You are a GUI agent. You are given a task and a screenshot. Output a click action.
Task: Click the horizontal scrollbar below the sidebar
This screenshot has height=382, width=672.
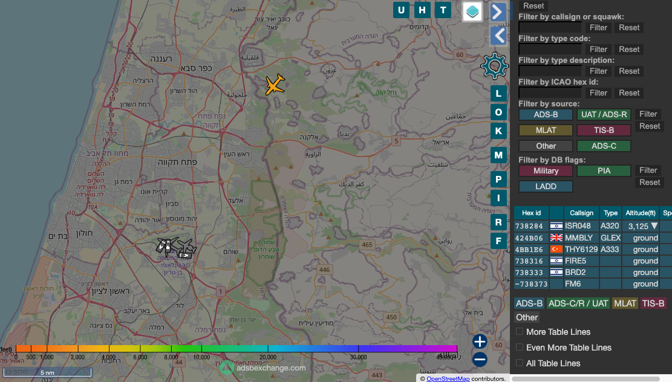[x=586, y=379]
